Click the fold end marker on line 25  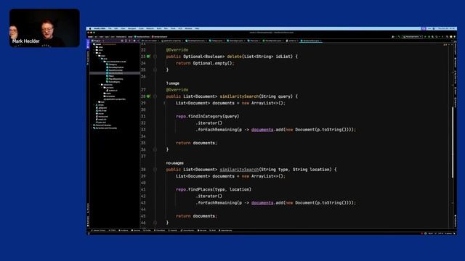click(155, 70)
